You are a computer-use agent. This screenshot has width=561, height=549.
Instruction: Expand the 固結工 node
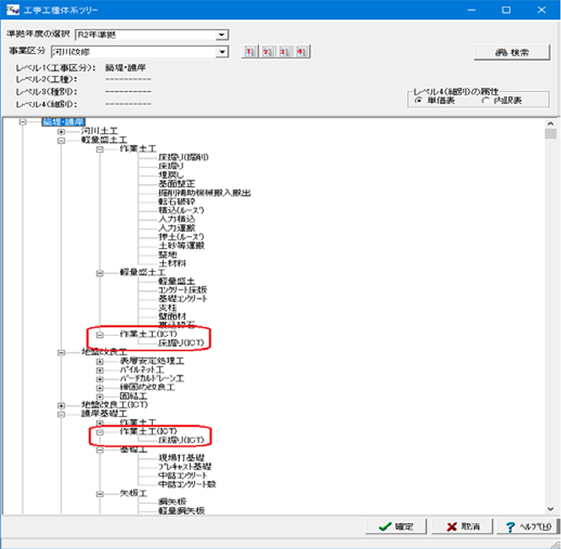tap(100, 396)
